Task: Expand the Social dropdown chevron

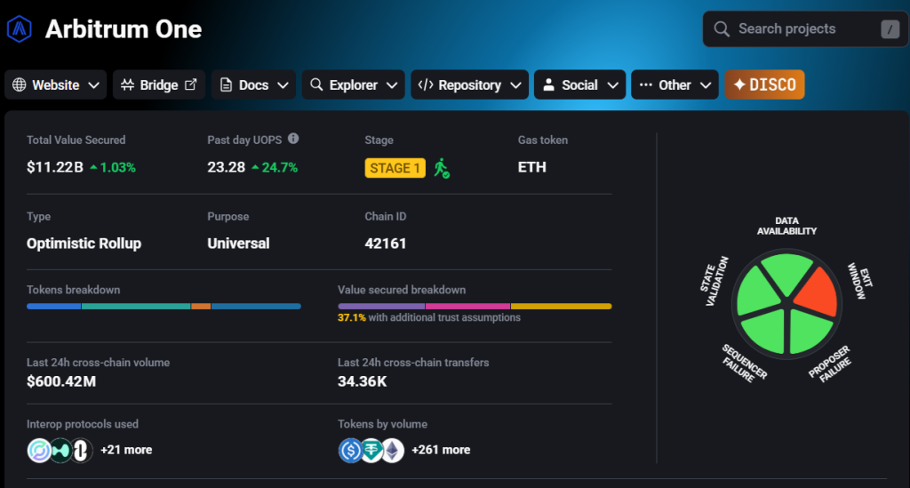Action: pyautogui.click(x=612, y=85)
